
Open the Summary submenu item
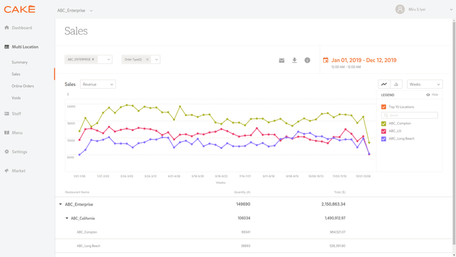click(20, 62)
